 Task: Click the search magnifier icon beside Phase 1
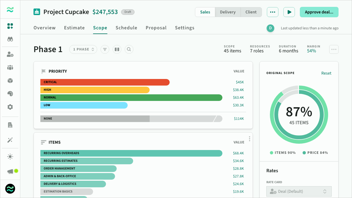[x=129, y=49]
